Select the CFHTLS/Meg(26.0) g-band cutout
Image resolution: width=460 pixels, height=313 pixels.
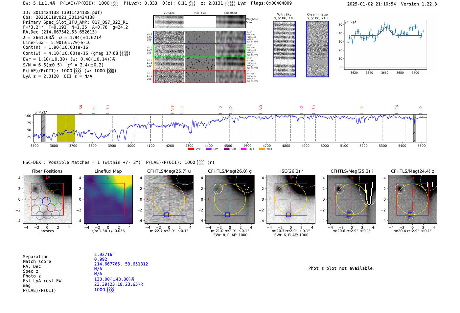tap(230, 199)
